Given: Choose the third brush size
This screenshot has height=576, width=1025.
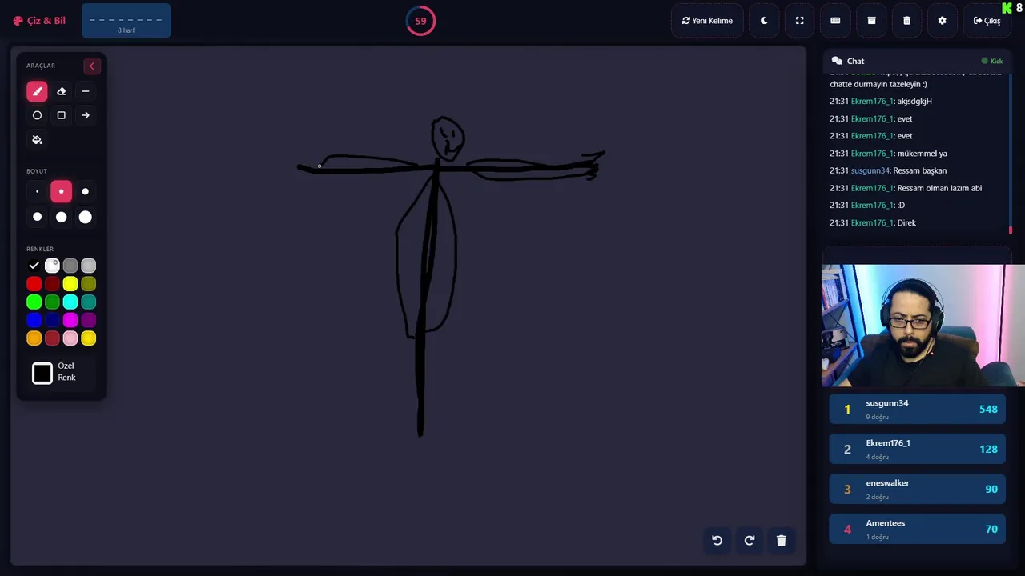Looking at the screenshot, I should (85, 192).
